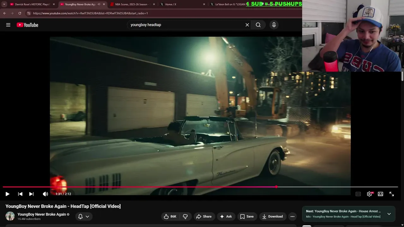Screen dimensions: 404x227
Task: Expand the Next mix playlist panel
Action: point(389,214)
